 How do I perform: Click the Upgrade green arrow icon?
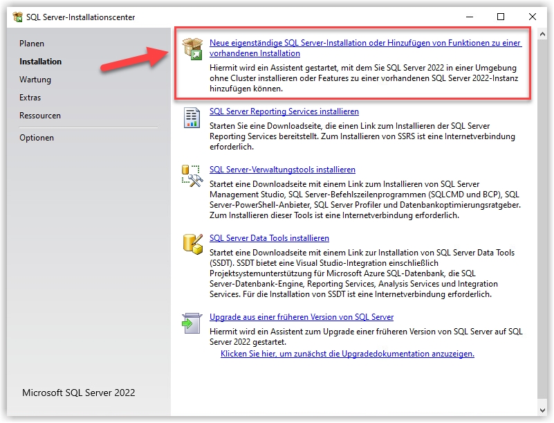pyautogui.click(x=192, y=323)
